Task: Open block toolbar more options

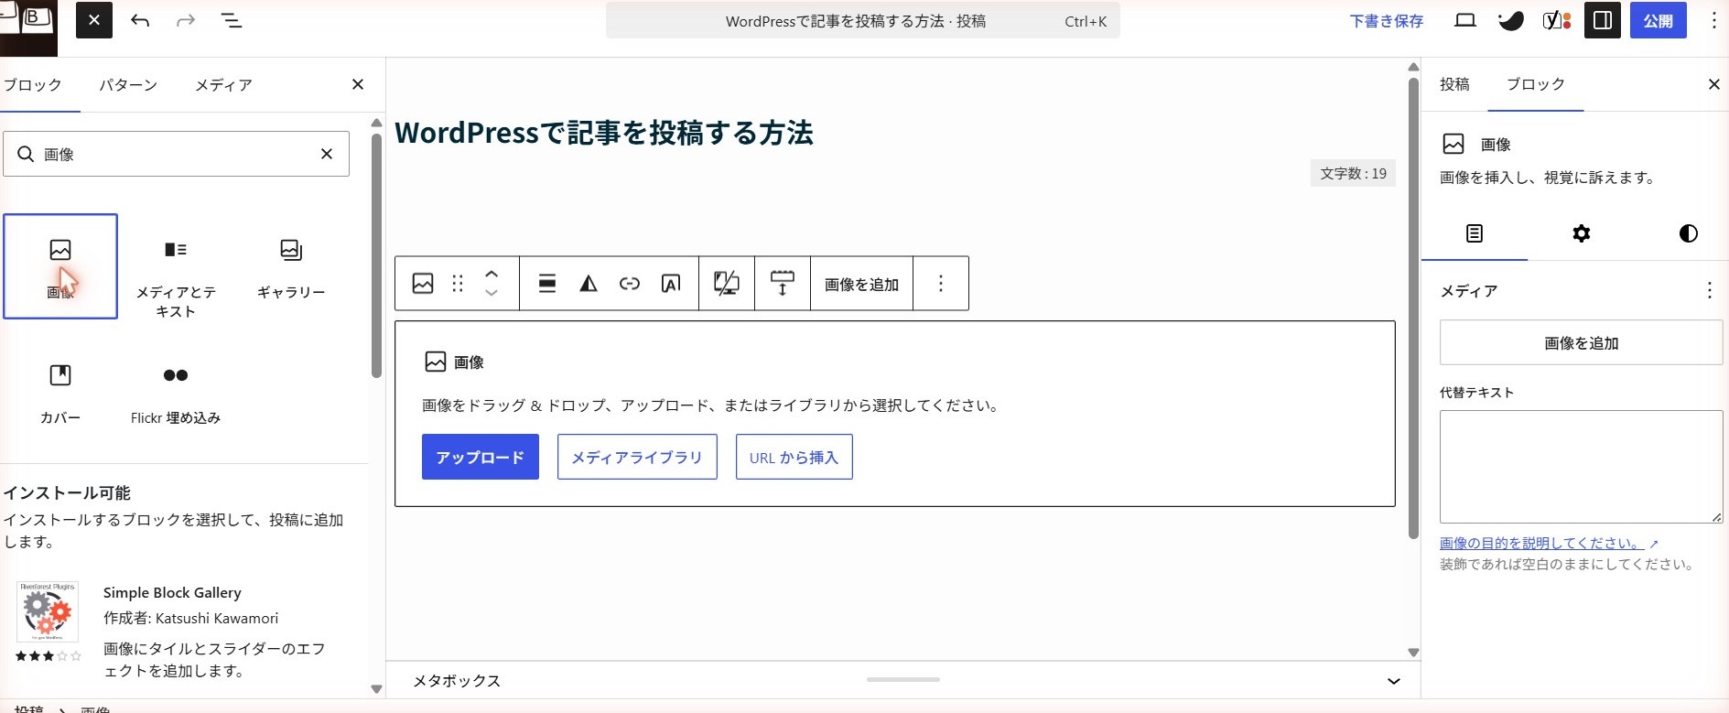Action: point(941,284)
